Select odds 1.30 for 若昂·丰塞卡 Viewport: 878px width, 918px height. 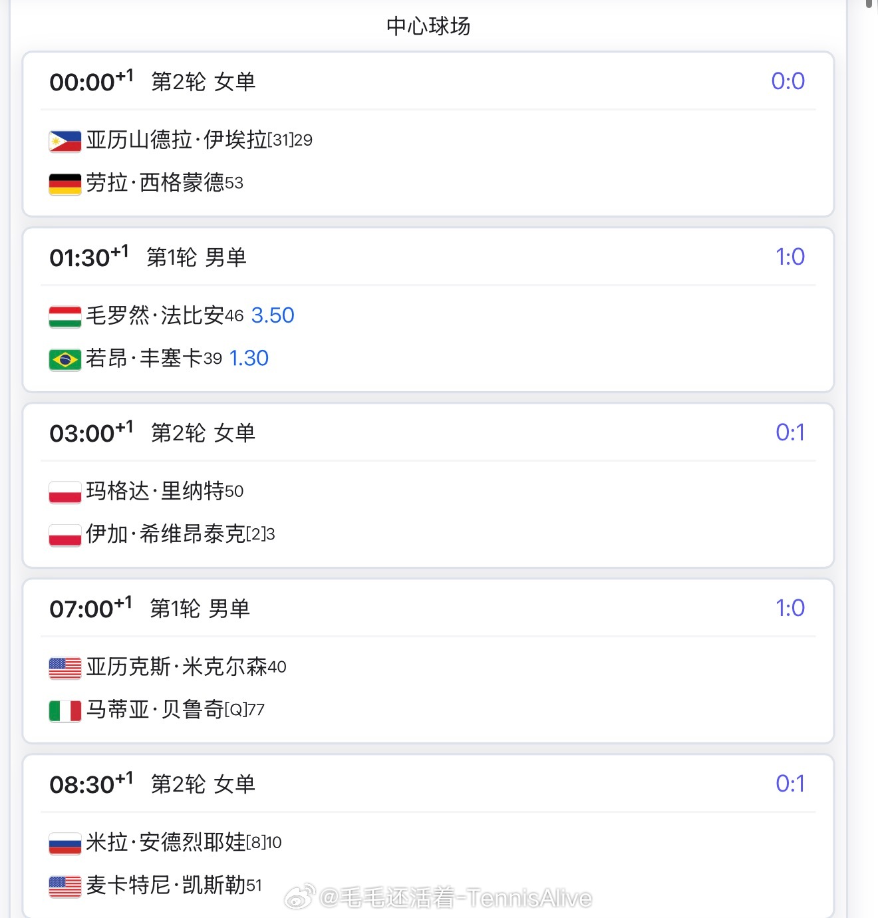(249, 359)
